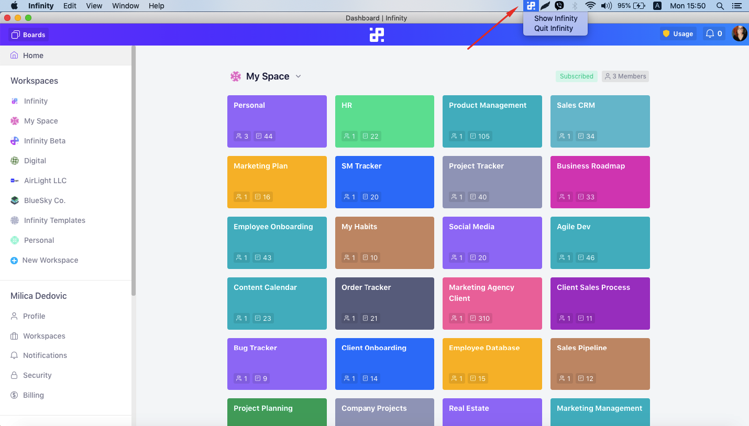
Task: Select Show Infinity from tray menu
Action: 555,18
